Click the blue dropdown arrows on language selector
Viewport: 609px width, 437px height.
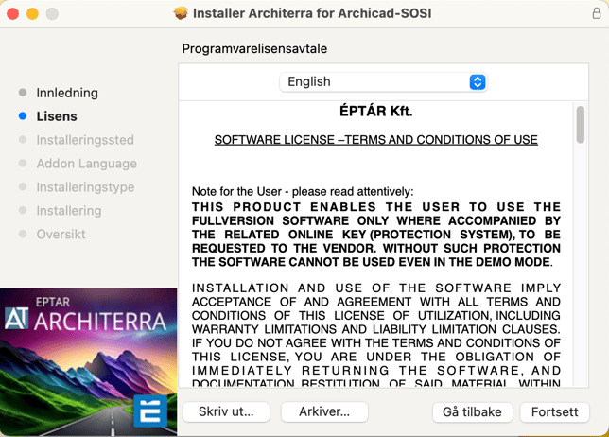pyautogui.click(x=478, y=82)
